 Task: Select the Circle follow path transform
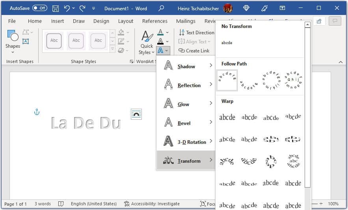[x=271, y=80]
